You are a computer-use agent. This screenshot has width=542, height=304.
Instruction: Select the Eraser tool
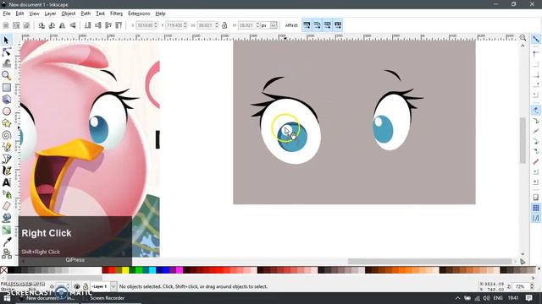point(6,206)
